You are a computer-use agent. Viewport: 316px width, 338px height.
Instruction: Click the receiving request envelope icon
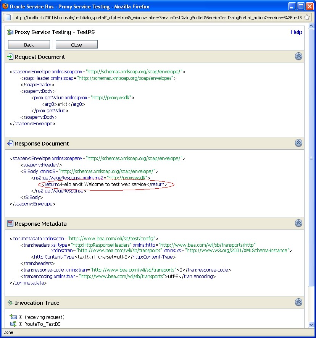pos(13,317)
